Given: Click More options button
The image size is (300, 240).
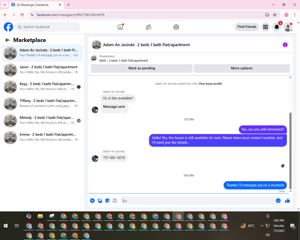Looking at the screenshot, I should [x=242, y=68].
